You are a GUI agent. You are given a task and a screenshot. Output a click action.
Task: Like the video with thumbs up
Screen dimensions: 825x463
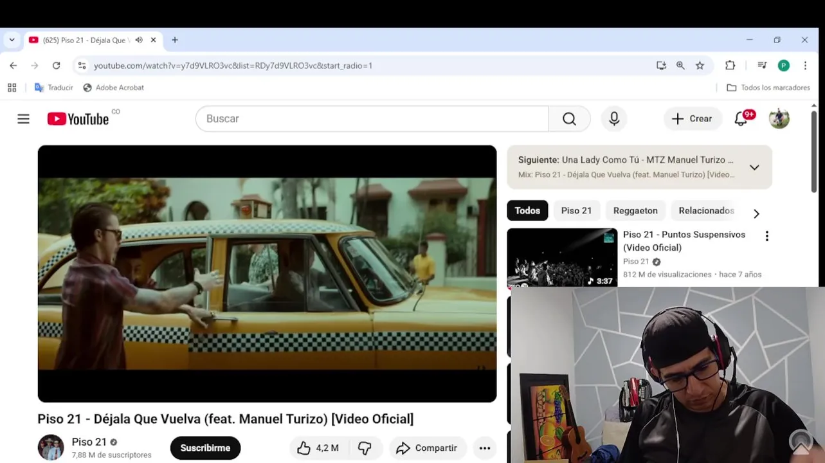click(318, 448)
